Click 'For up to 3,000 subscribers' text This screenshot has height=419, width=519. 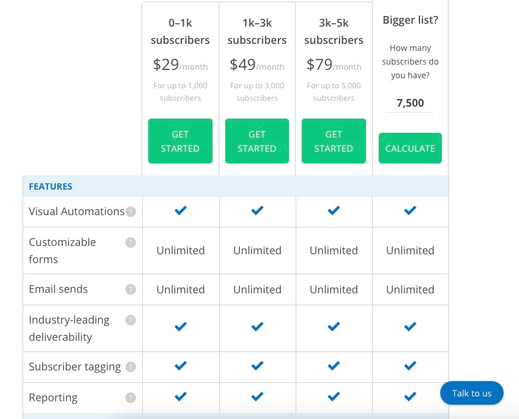pyautogui.click(x=257, y=92)
